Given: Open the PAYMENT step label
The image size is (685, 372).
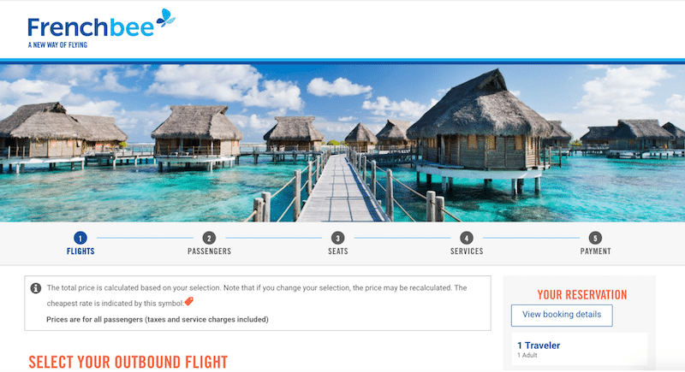Looking at the screenshot, I should pos(595,251).
